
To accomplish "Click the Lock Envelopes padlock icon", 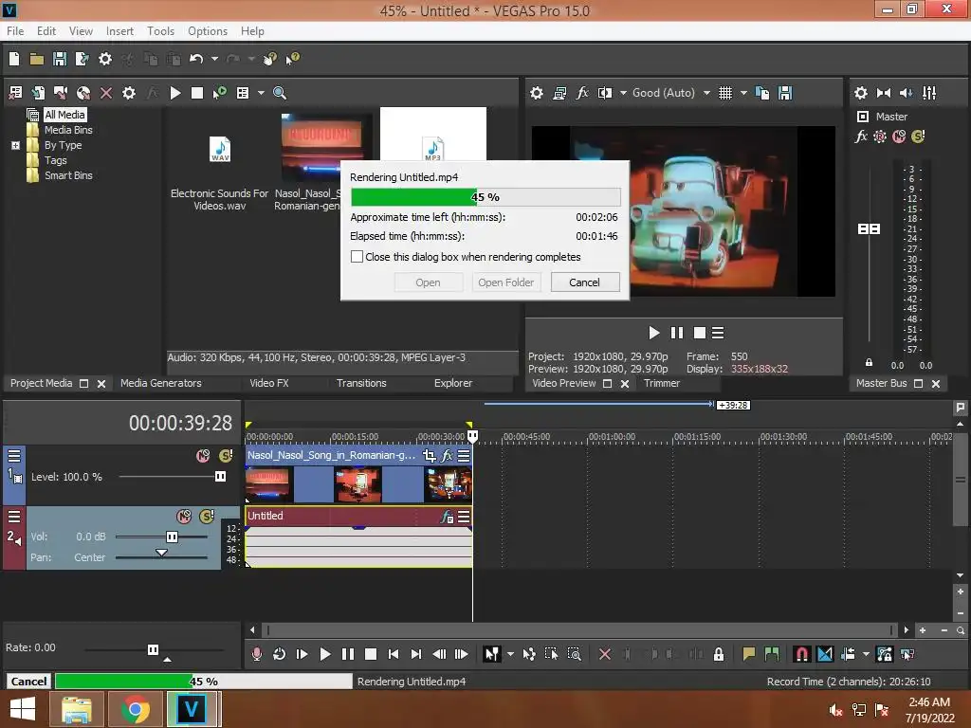I will coord(719,654).
